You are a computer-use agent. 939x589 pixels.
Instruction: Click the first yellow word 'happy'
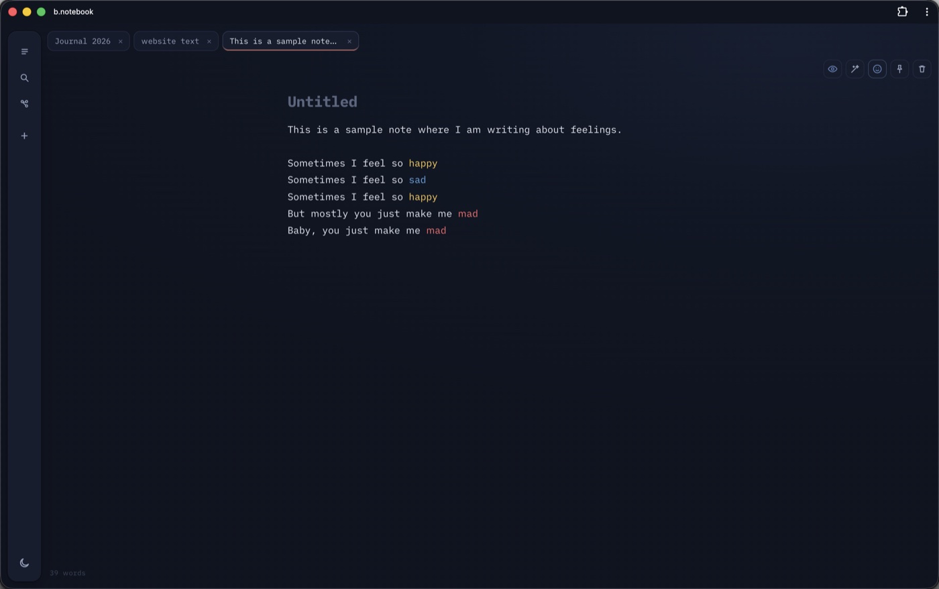tap(423, 163)
